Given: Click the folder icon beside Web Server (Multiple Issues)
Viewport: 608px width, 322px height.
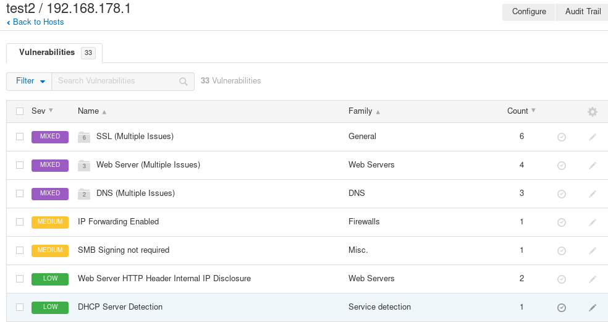Looking at the screenshot, I should [x=84, y=165].
